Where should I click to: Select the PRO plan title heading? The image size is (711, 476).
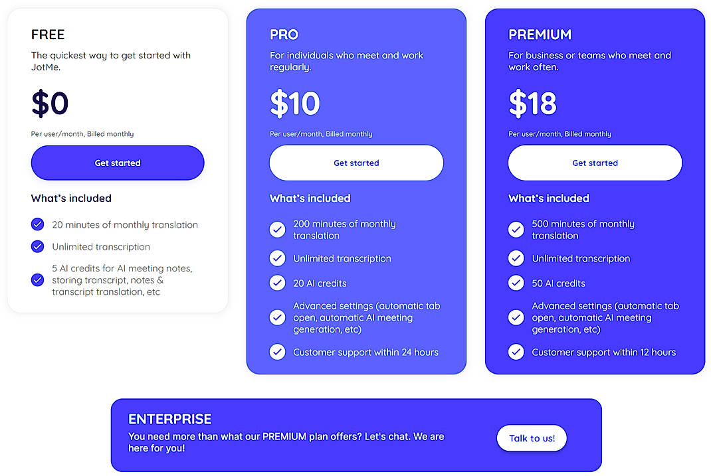284,35
